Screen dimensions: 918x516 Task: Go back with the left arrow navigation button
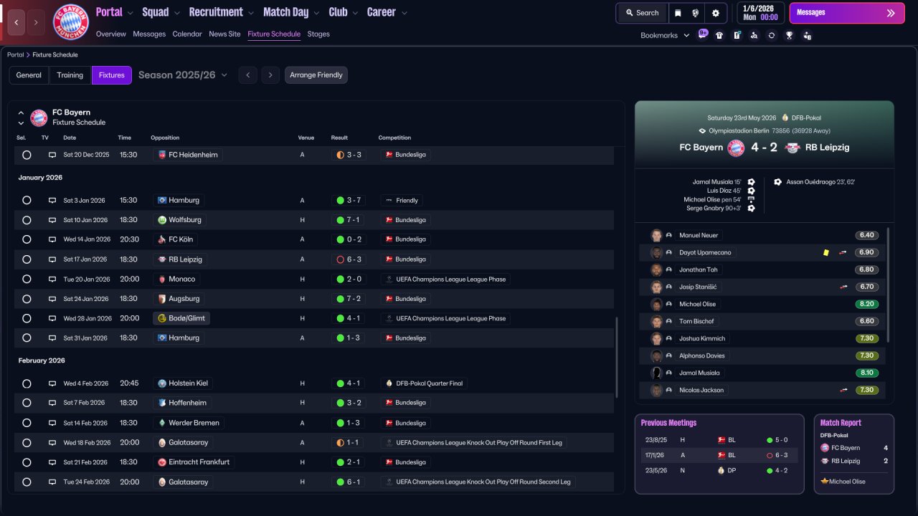pos(16,22)
